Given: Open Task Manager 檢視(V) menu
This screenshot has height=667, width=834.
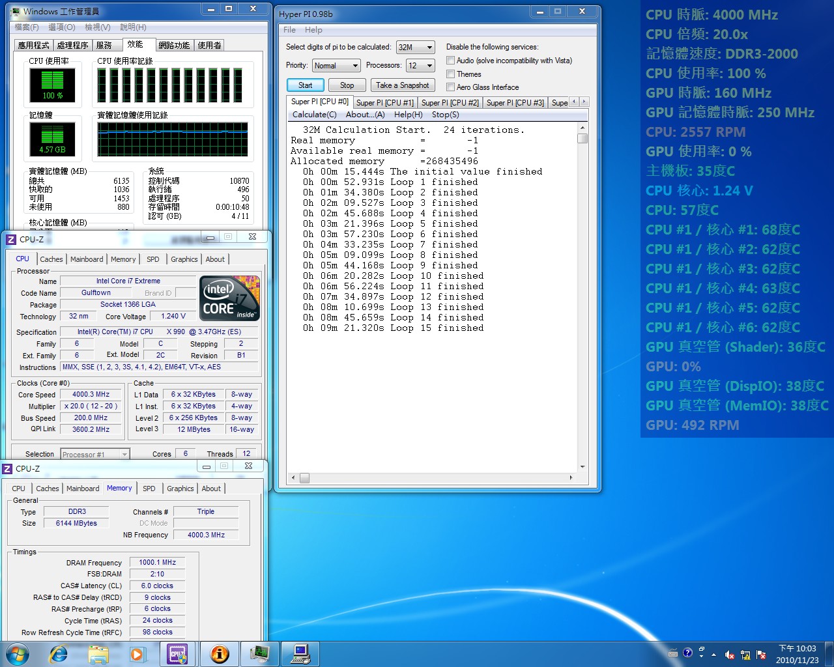Looking at the screenshot, I should (x=98, y=27).
